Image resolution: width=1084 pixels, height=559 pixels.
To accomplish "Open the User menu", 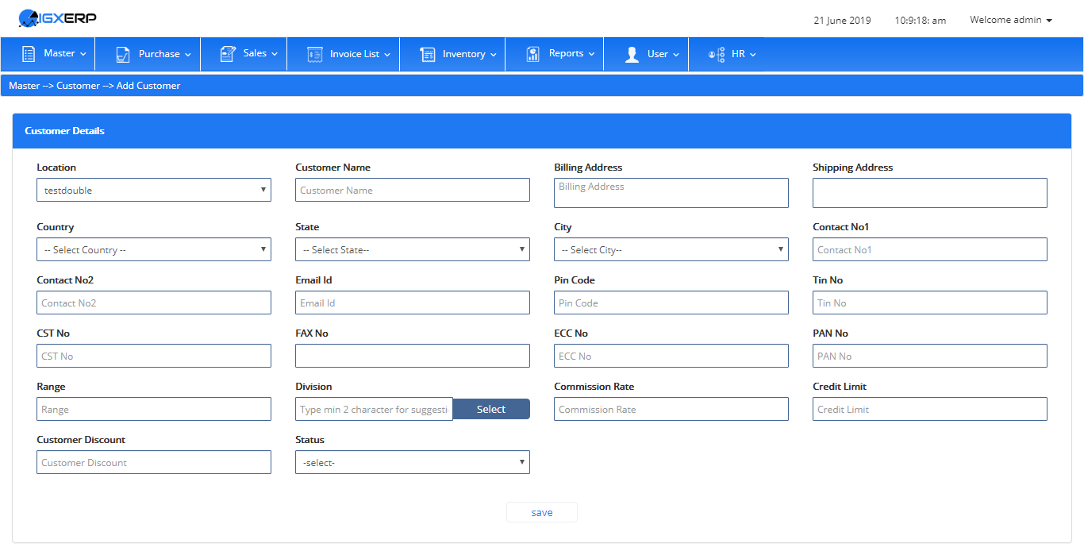I will point(646,54).
